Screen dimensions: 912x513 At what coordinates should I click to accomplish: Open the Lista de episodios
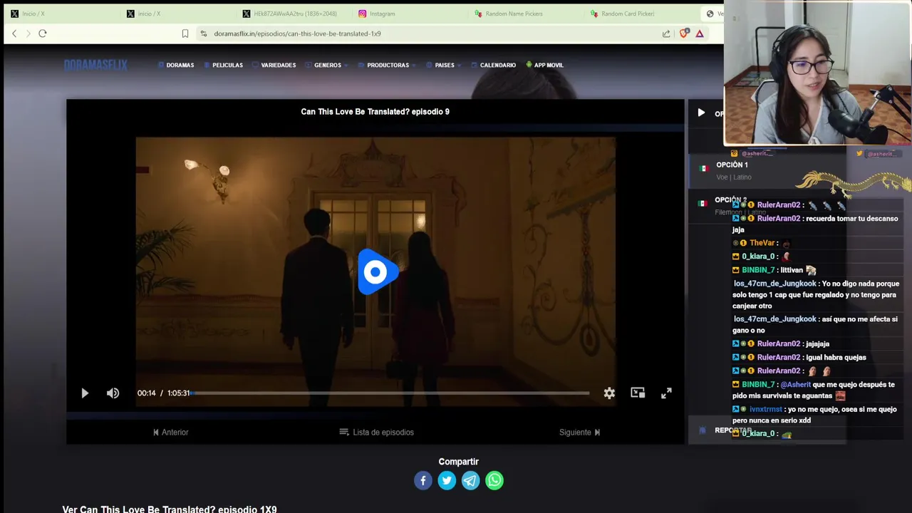376,432
